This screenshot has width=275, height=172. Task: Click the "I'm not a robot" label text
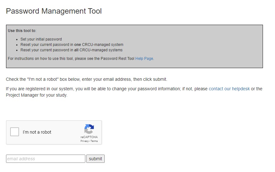click(37, 132)
